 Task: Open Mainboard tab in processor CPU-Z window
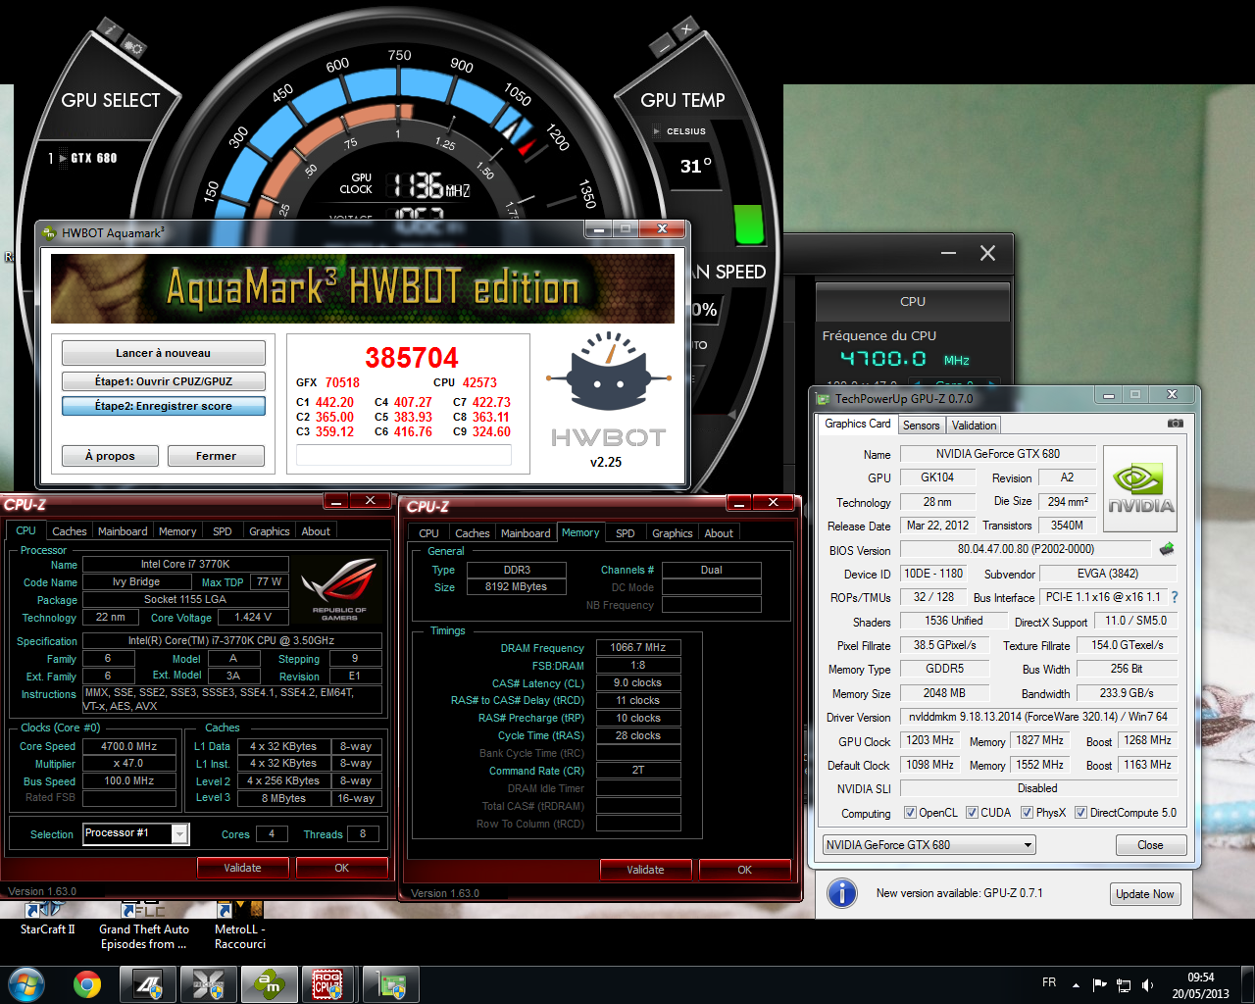click(x=123, y=531)
